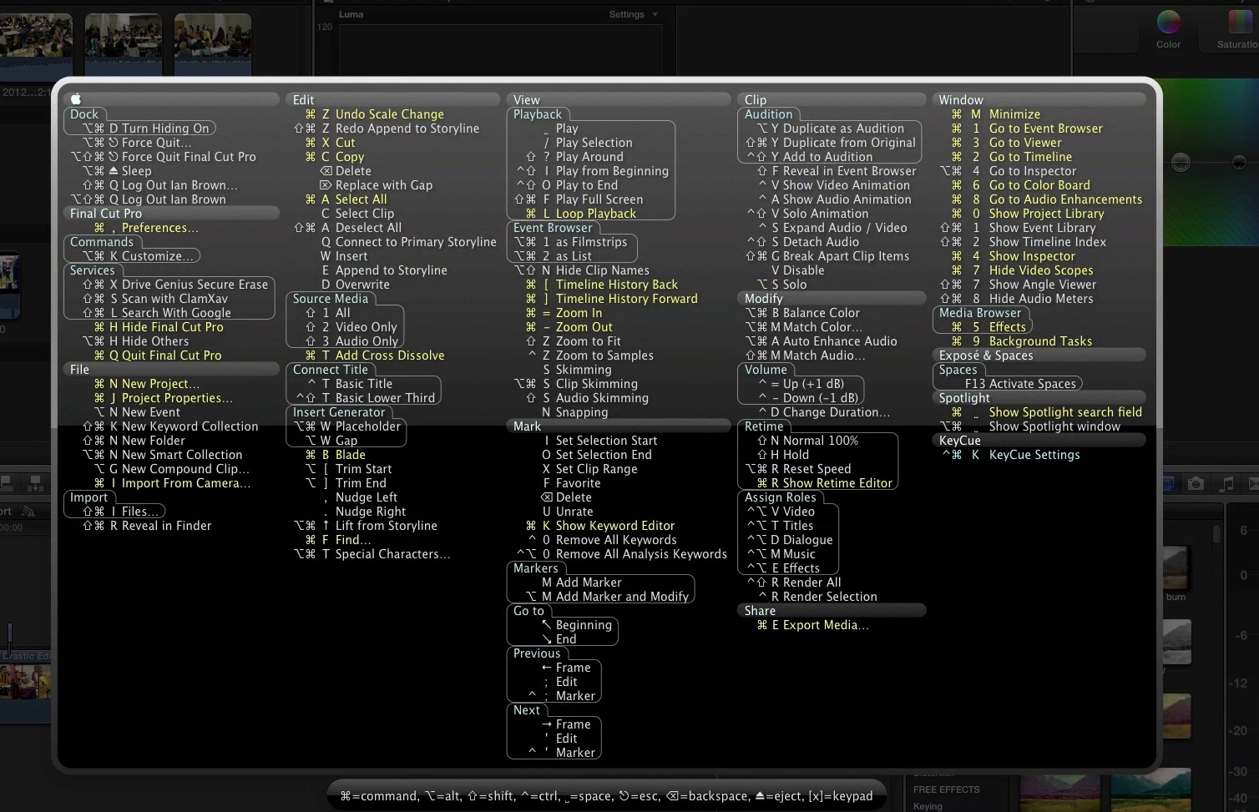Open the Settings dropdown in the Luma scope

tap(633, 14)
